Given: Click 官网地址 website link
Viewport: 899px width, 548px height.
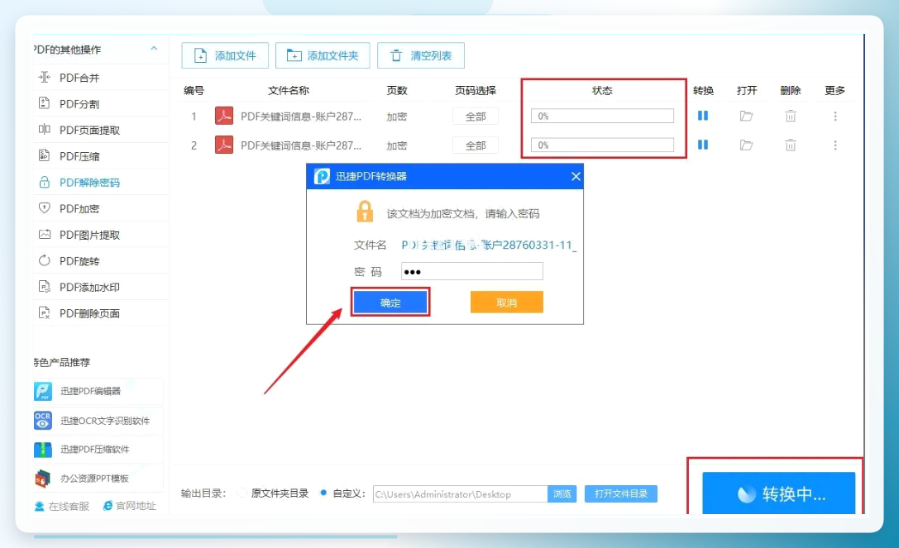Looking at the screenshot, I should pos(130,506).
